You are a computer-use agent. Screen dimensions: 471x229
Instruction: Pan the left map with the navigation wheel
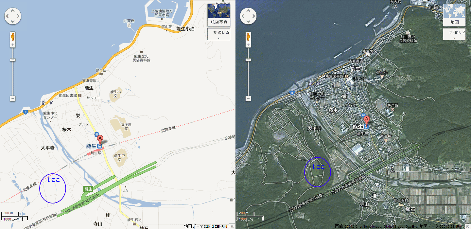tap(13, 16)
